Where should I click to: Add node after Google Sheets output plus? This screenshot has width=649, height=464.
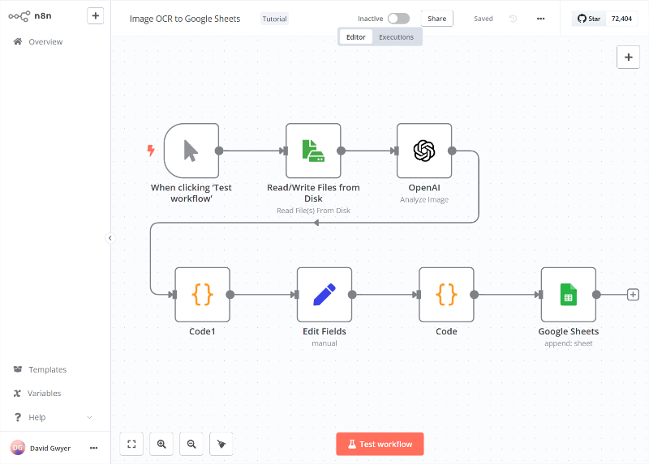[x=634, y=295]
